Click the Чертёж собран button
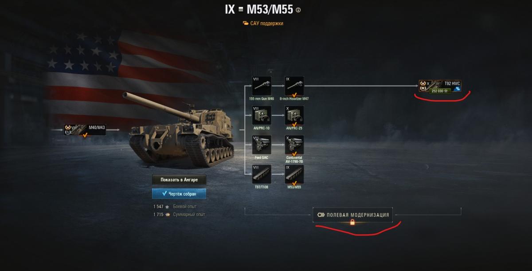Screen dimensions: 532x271 179,194
